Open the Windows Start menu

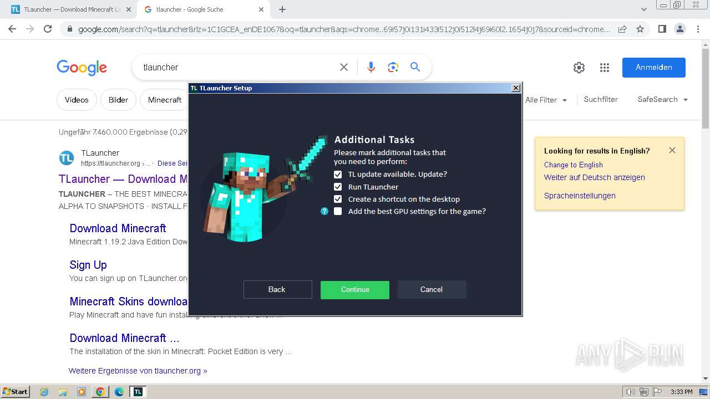tap(15, 391)
